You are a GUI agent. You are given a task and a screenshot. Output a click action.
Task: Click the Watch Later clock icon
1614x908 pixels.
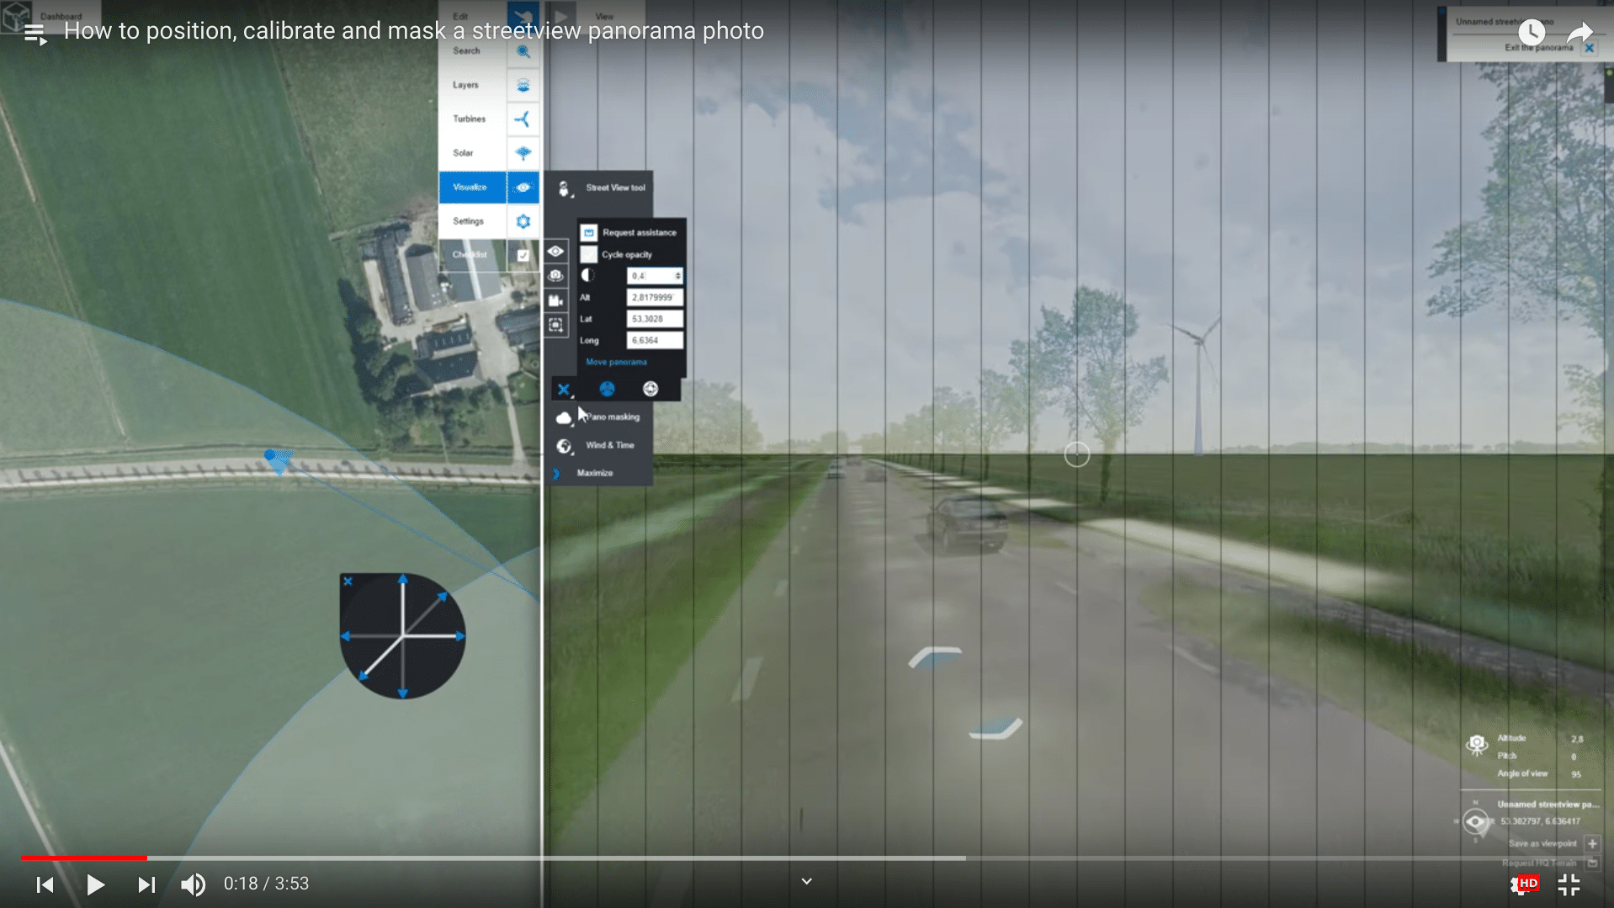[1531, 33]
